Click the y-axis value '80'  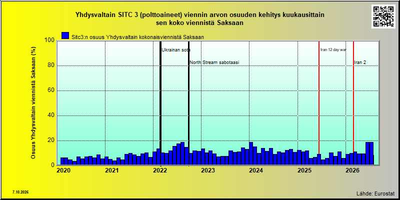[52, 65]
